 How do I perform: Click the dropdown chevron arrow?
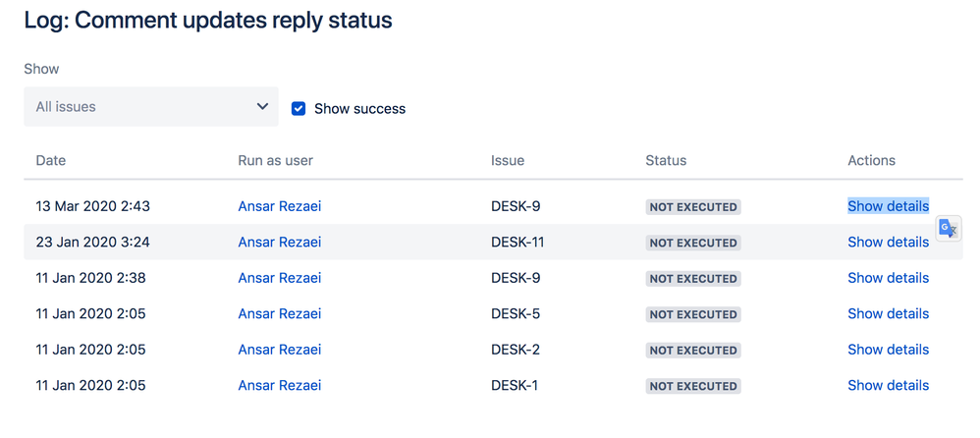pyautogui.click(x=262, y=107)
